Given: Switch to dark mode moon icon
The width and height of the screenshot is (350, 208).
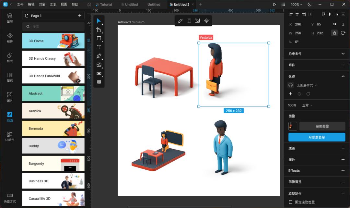Looking at the screenshot, I should 309,5.
